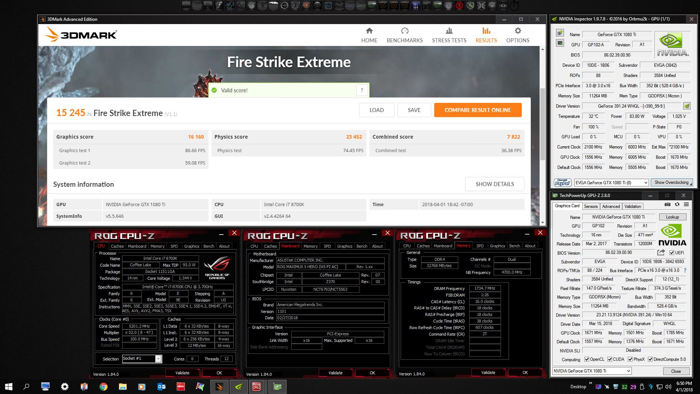Open Windows Start menu

pyautogui.click(x=9, y=387)
